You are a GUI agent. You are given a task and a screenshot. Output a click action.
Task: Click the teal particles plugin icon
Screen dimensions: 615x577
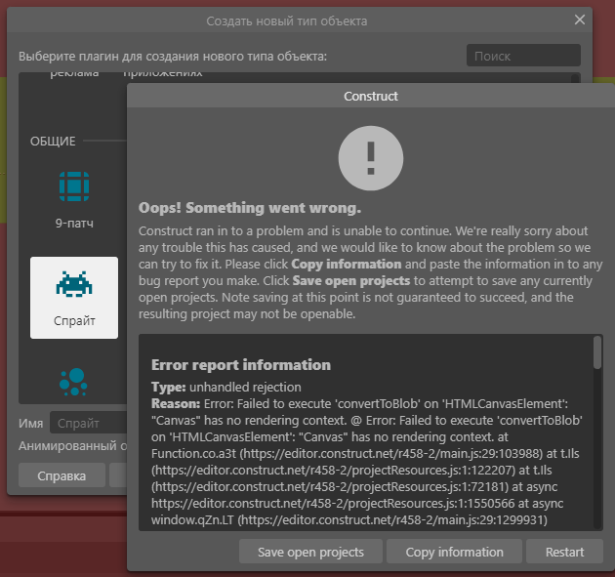click(74, 382)
